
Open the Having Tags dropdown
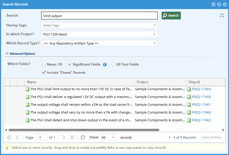click(155, 25)
